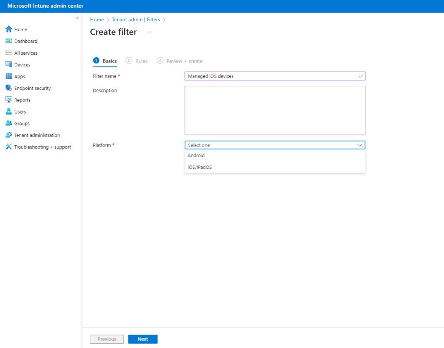The image size is (444, 348).
Task: Expand the Platform dropdown chevron
Action: 359,145
